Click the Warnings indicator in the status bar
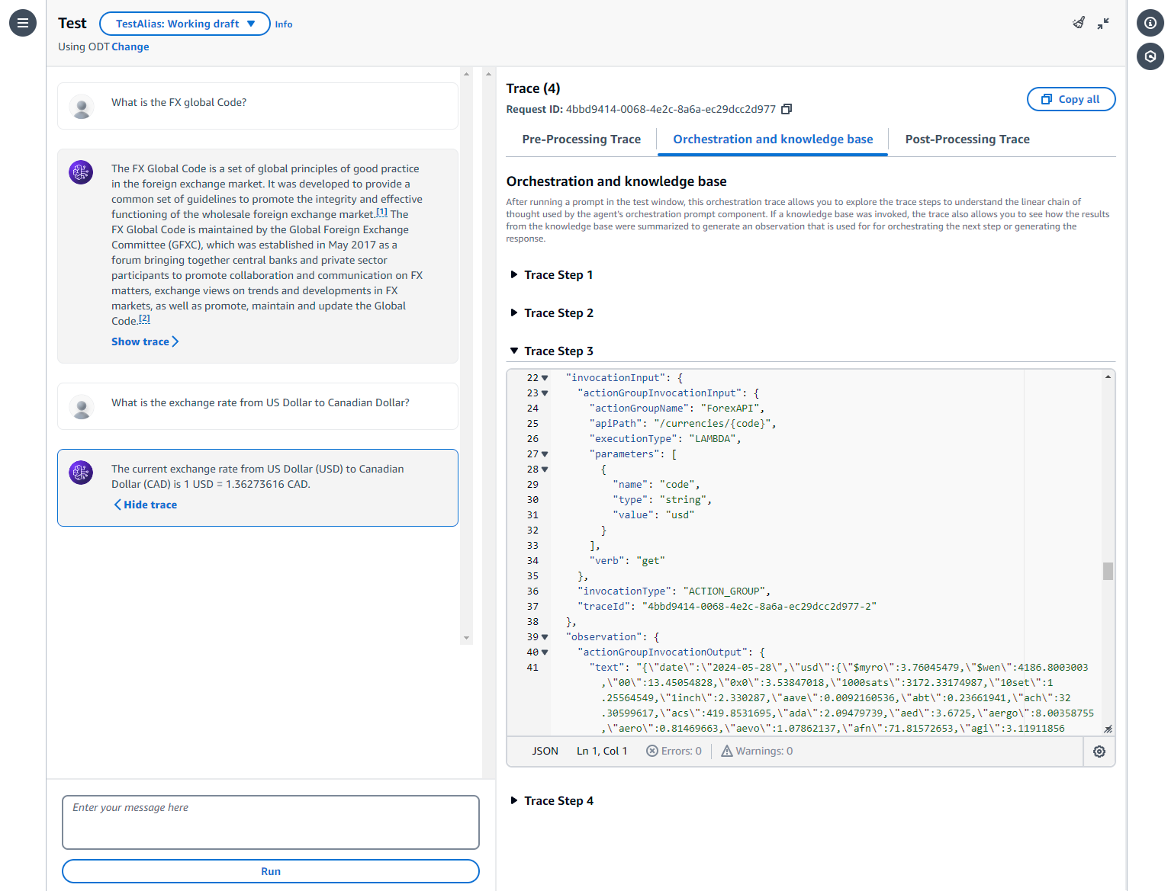Screen dimensions: 1171x891 757,752
